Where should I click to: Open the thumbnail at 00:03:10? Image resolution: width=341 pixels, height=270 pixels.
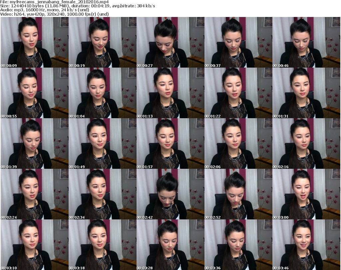tap(35, 245)
